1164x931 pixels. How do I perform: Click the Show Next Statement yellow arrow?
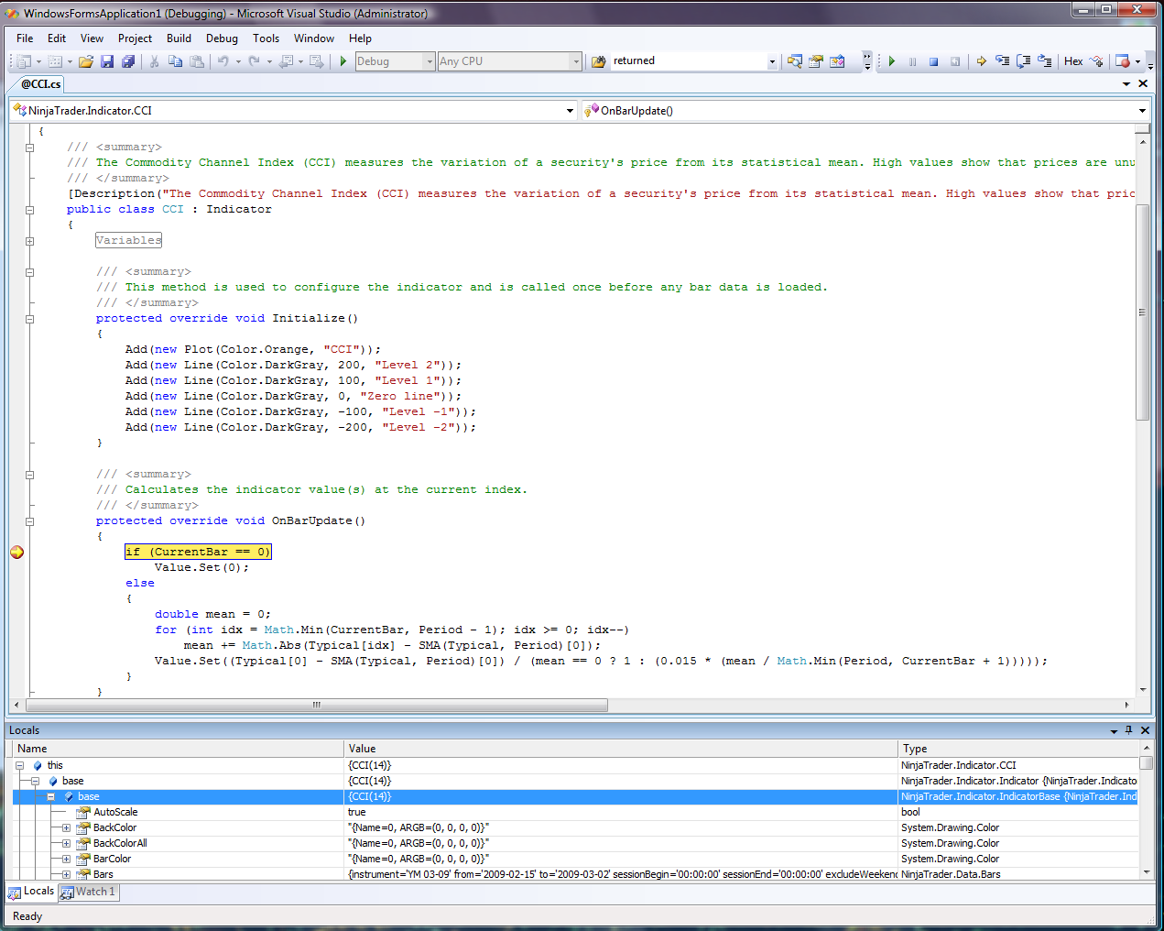(x=981, y=61)
